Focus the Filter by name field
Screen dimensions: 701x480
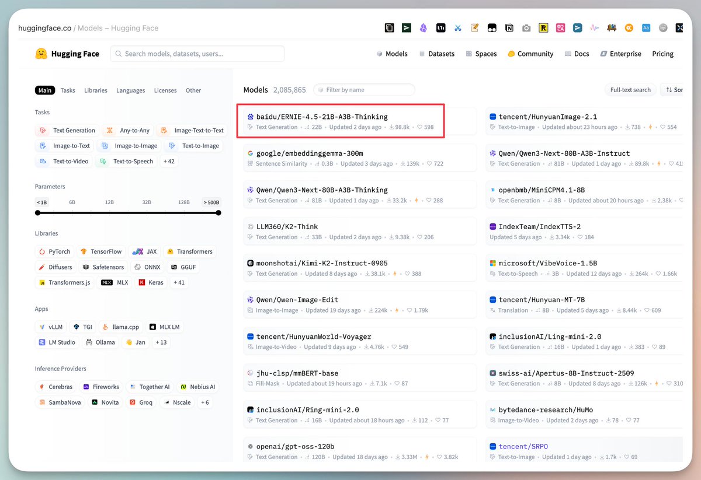[364, 90]
